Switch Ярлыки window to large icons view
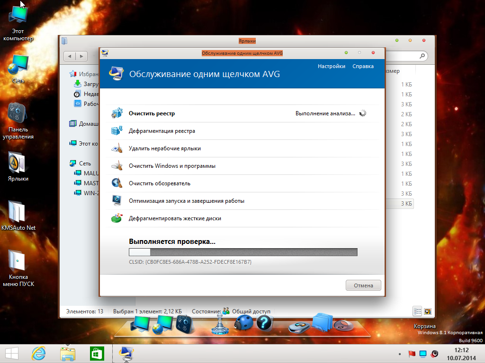The image size is (485, 363). point(428,311)
